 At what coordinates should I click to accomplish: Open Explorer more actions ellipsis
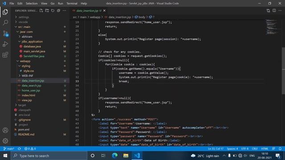click(x=64, y=11)
